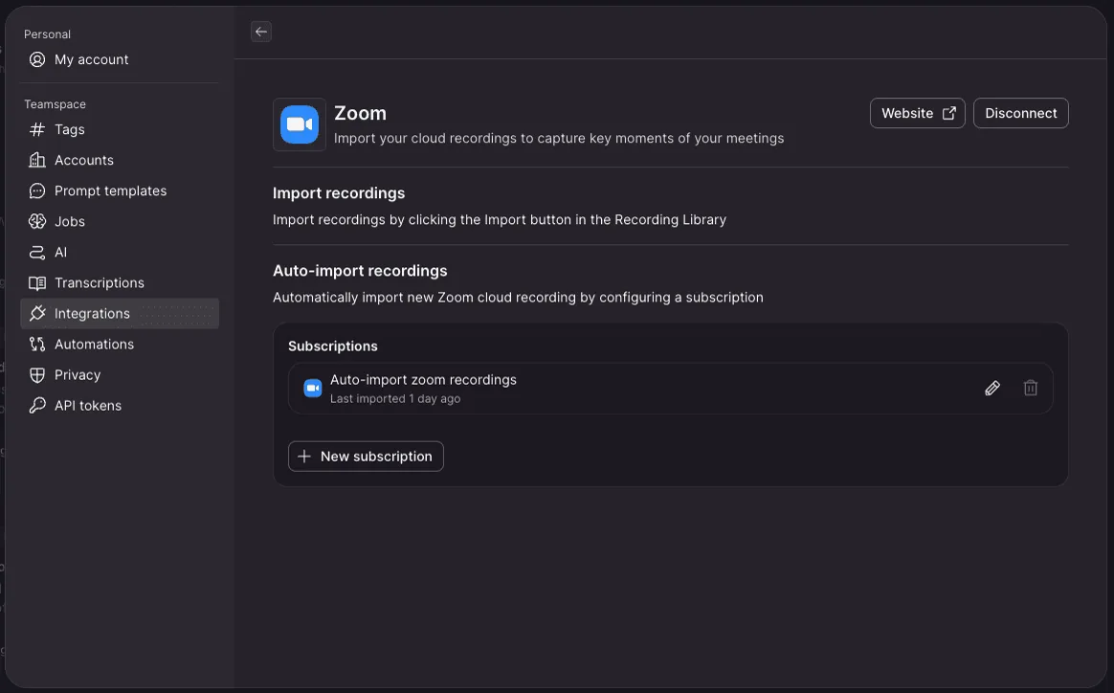Image resolution: width=1114 pixels, height=693 pixels.
Task: Click the Personal section label
Action: click(x=47, y=34)
